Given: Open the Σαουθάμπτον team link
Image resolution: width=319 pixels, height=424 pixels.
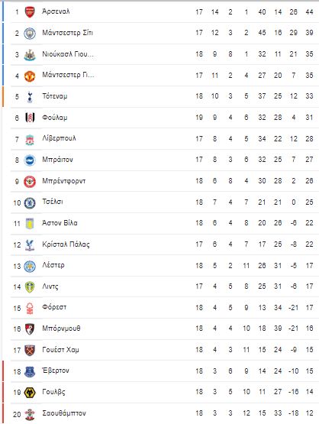Looking at the screenshot, I should 64,413.
